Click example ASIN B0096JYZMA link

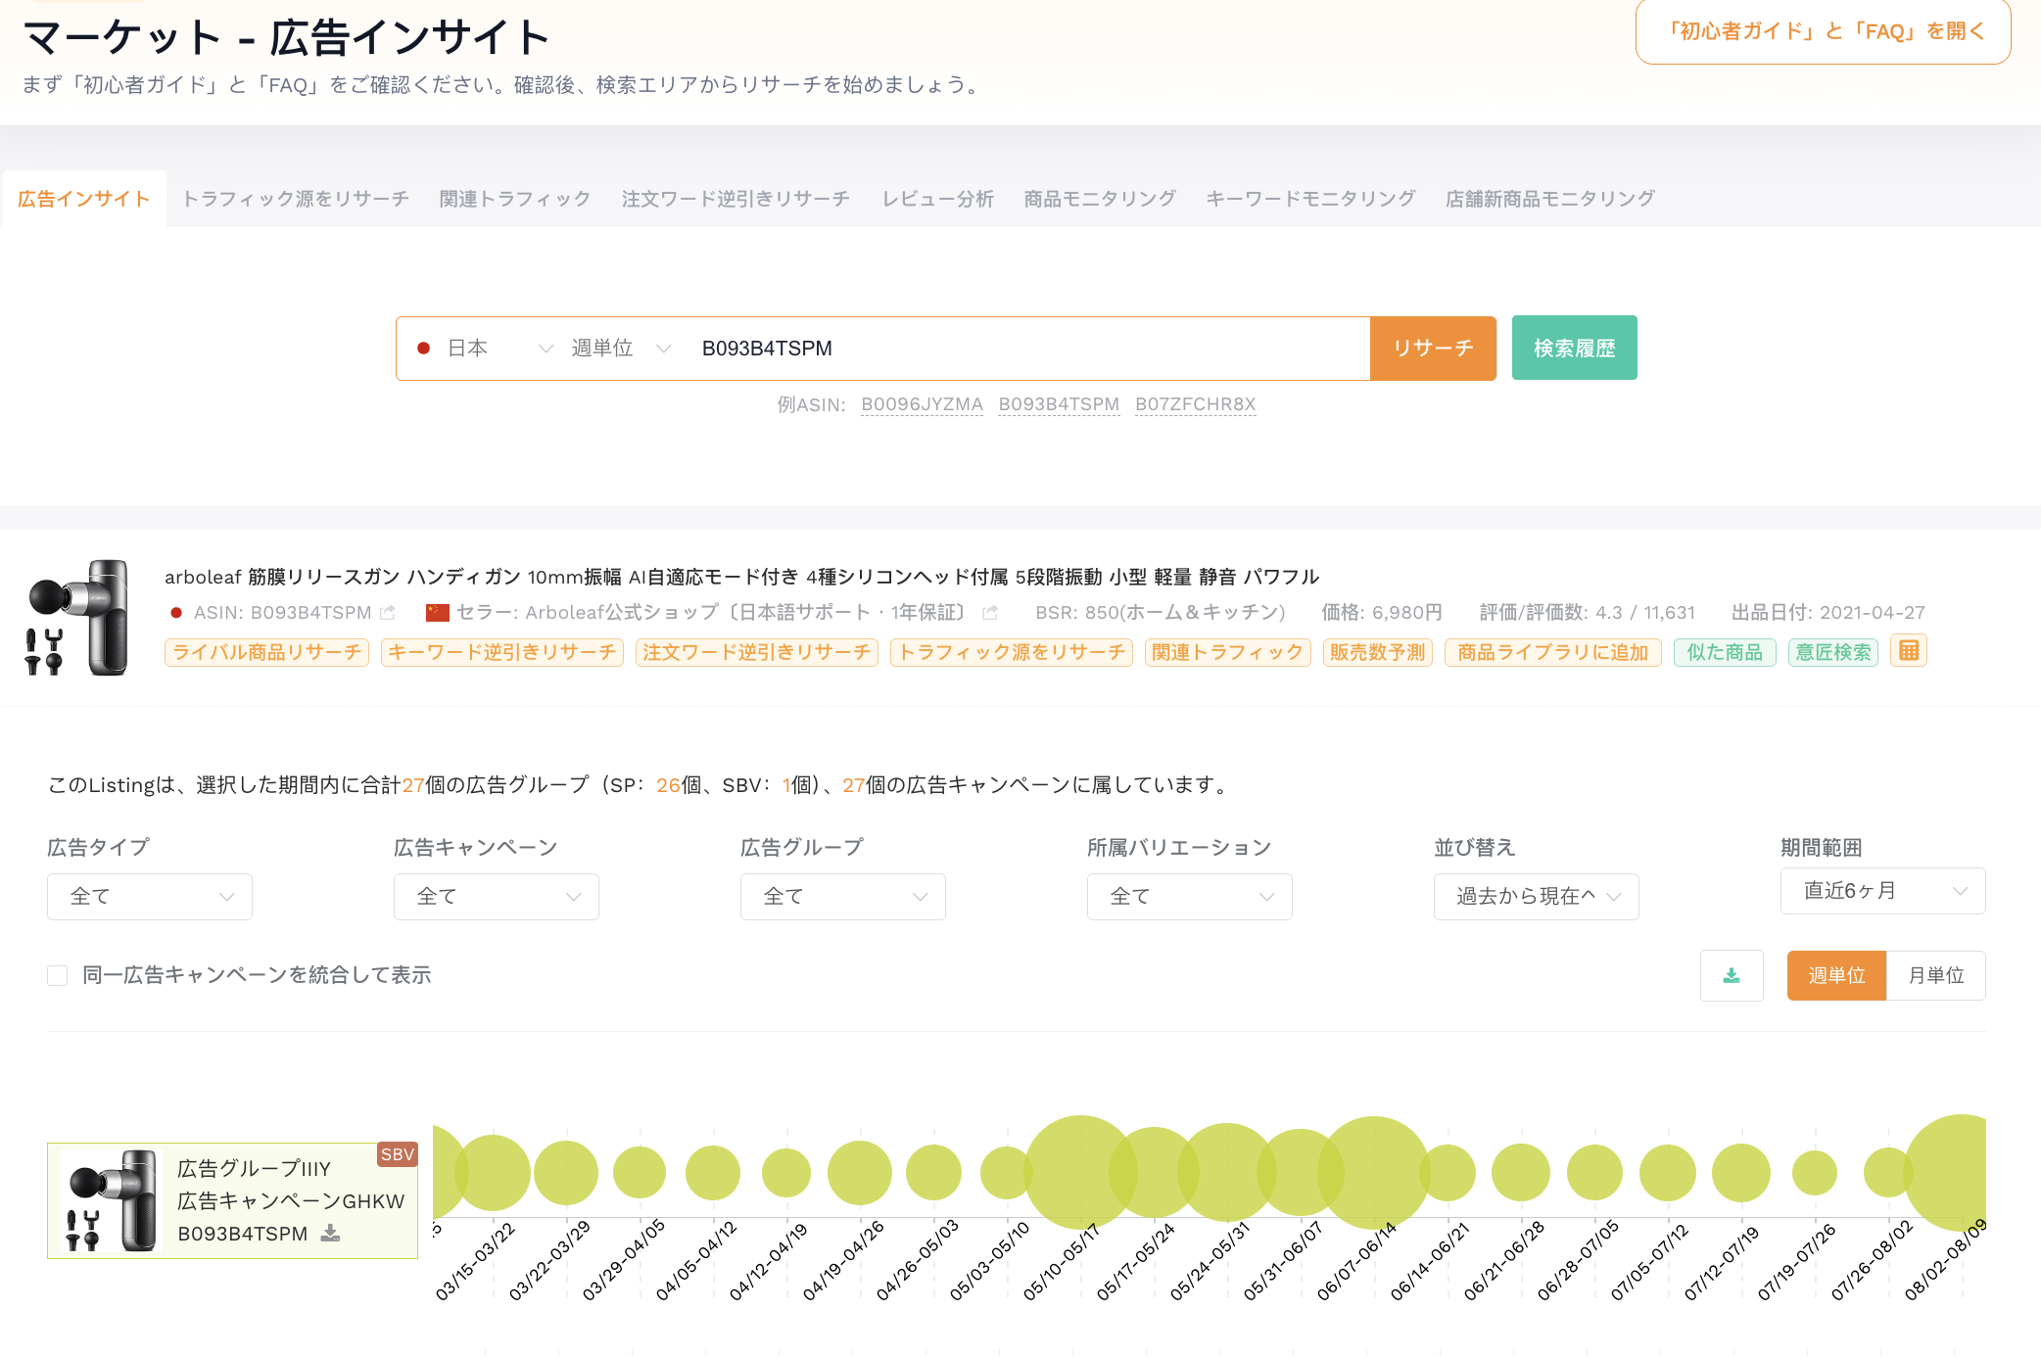click(x=922, y=404)
